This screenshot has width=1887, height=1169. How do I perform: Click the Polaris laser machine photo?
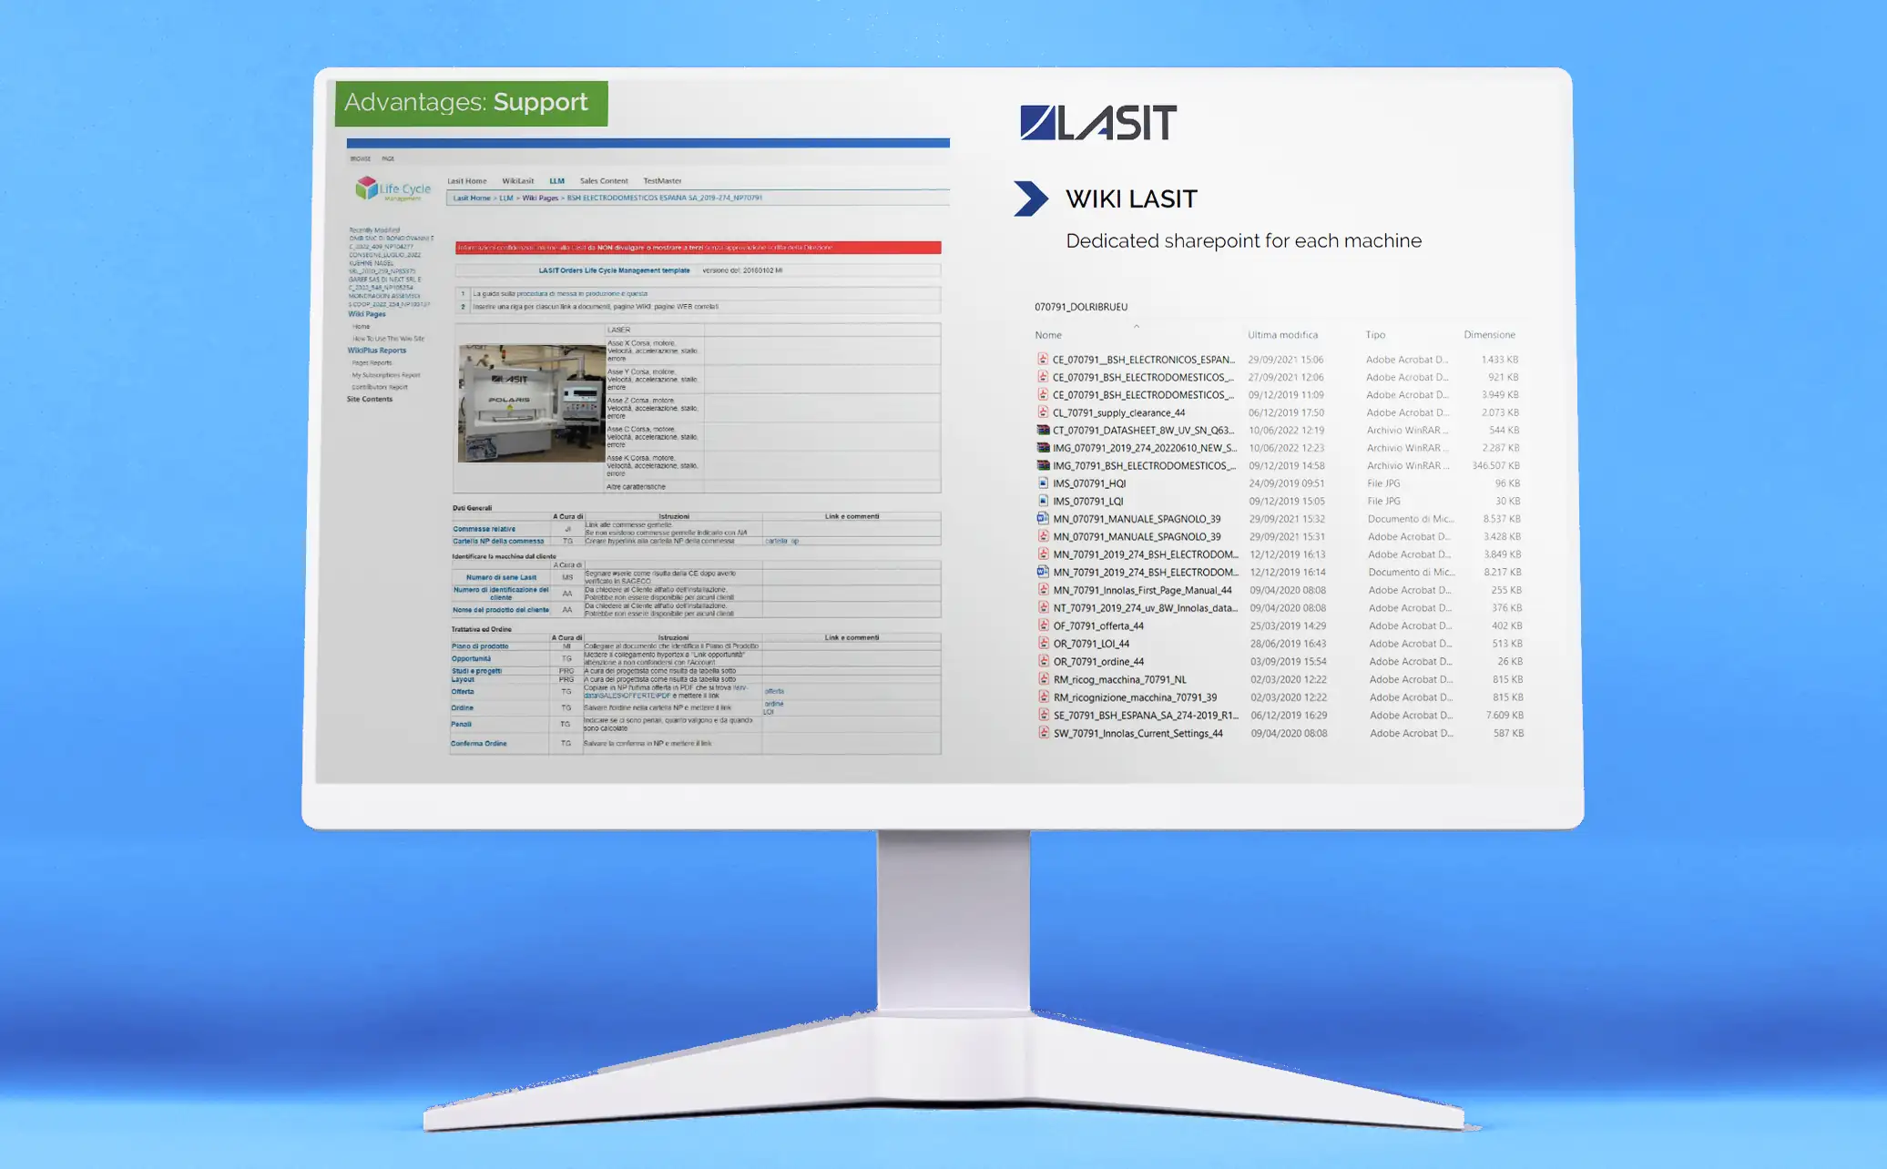point(531,402)
